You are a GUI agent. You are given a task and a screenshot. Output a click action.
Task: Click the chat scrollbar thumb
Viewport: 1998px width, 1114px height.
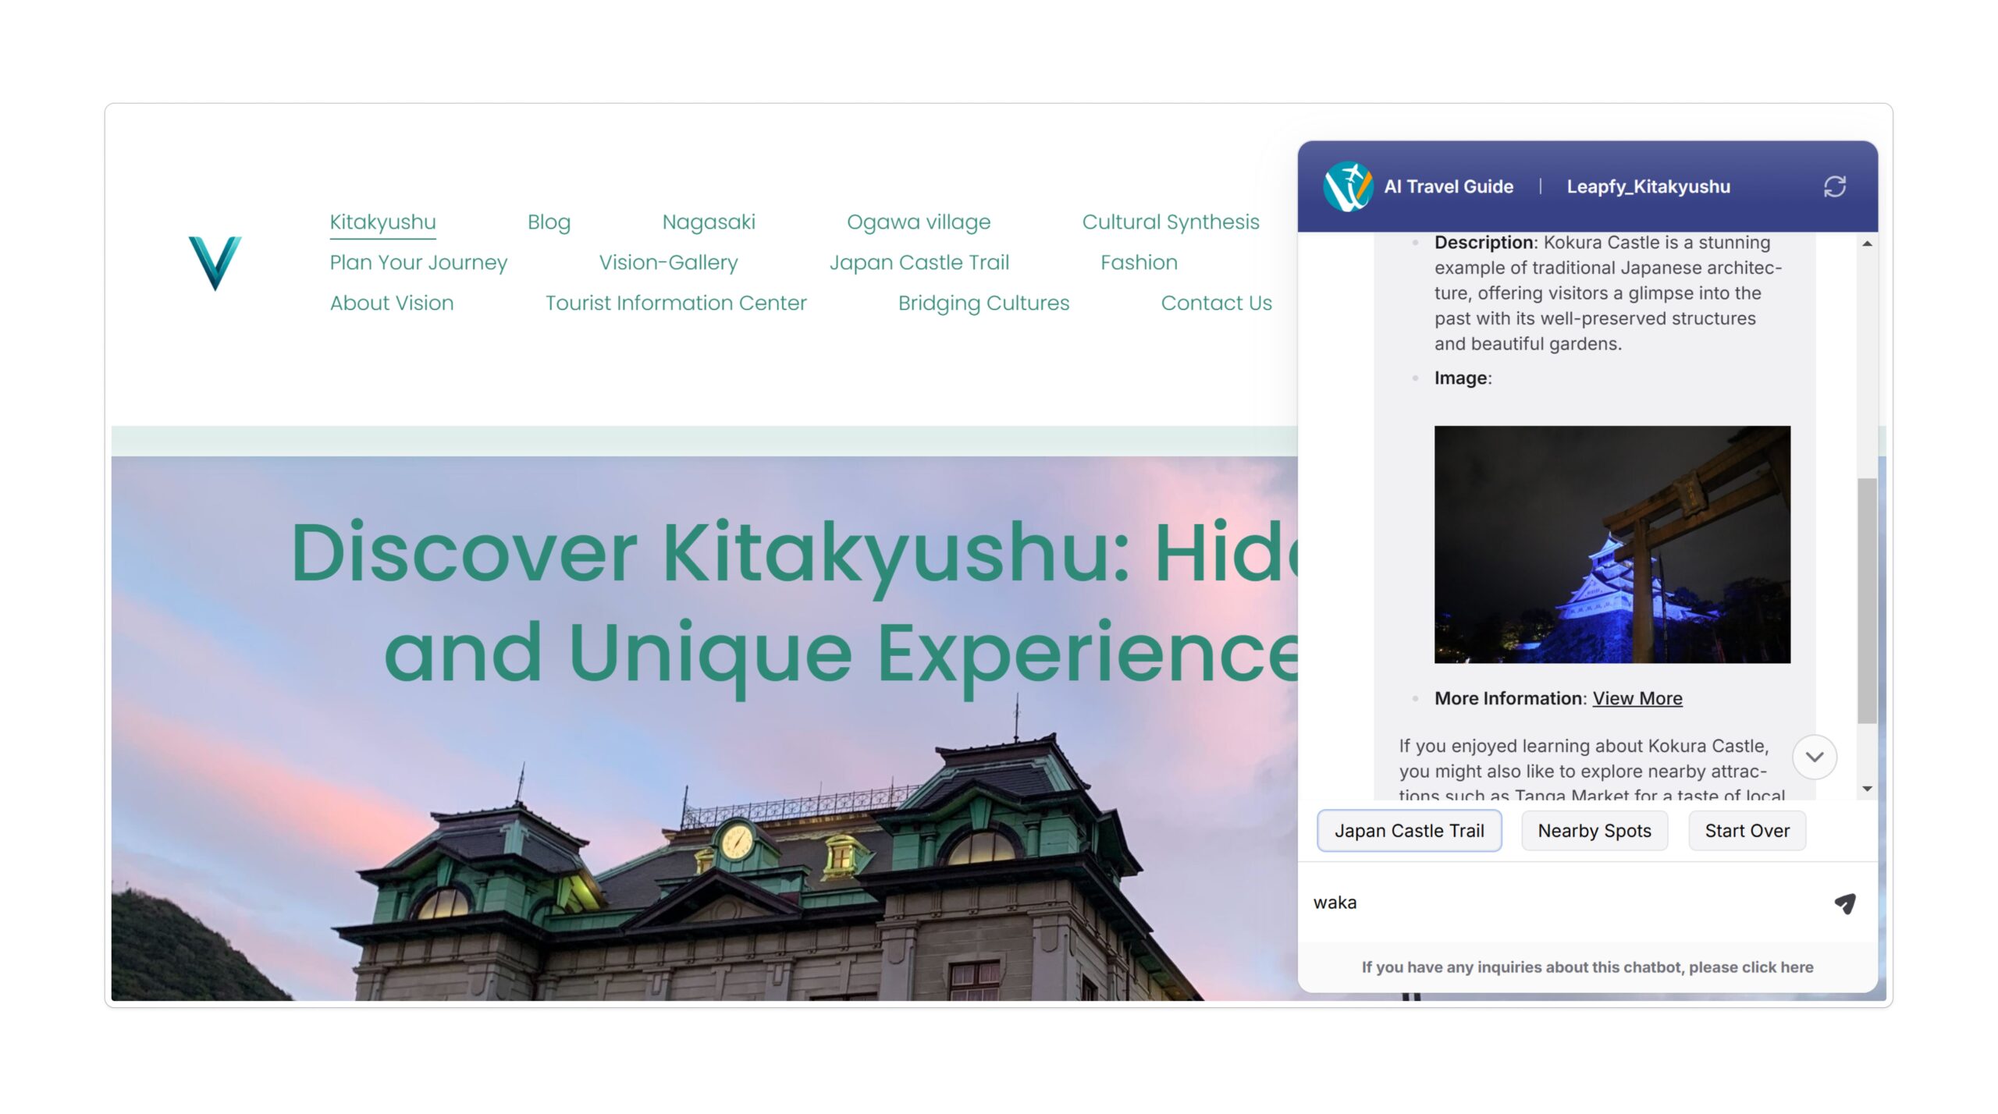pos(1867,601)
